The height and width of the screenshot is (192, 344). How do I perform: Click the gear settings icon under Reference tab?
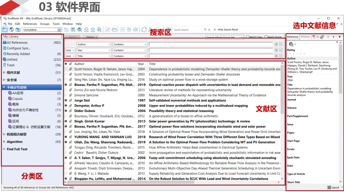tap(291, 44)
